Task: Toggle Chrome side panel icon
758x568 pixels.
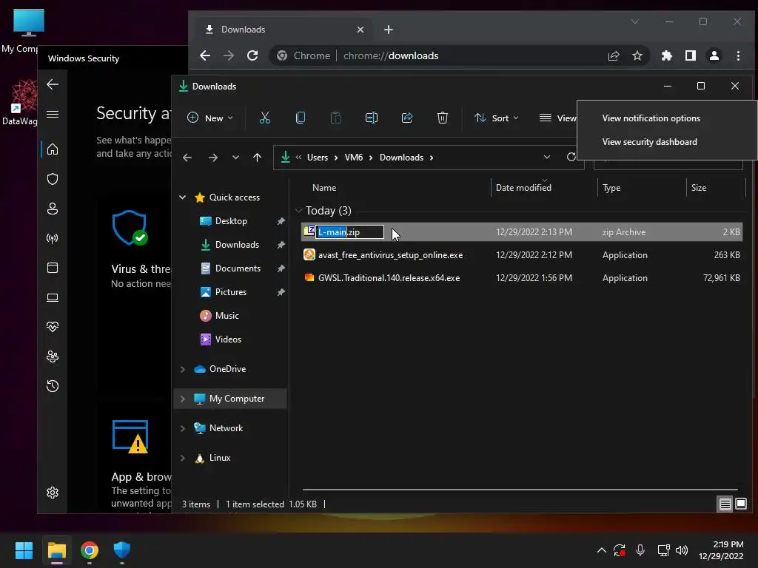Action: click(x=691, y=55)
